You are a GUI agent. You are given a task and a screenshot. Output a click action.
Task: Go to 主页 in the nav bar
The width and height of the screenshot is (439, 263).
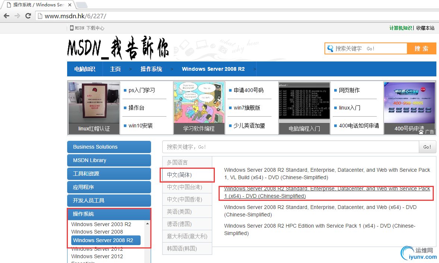[x=115, y=69]
